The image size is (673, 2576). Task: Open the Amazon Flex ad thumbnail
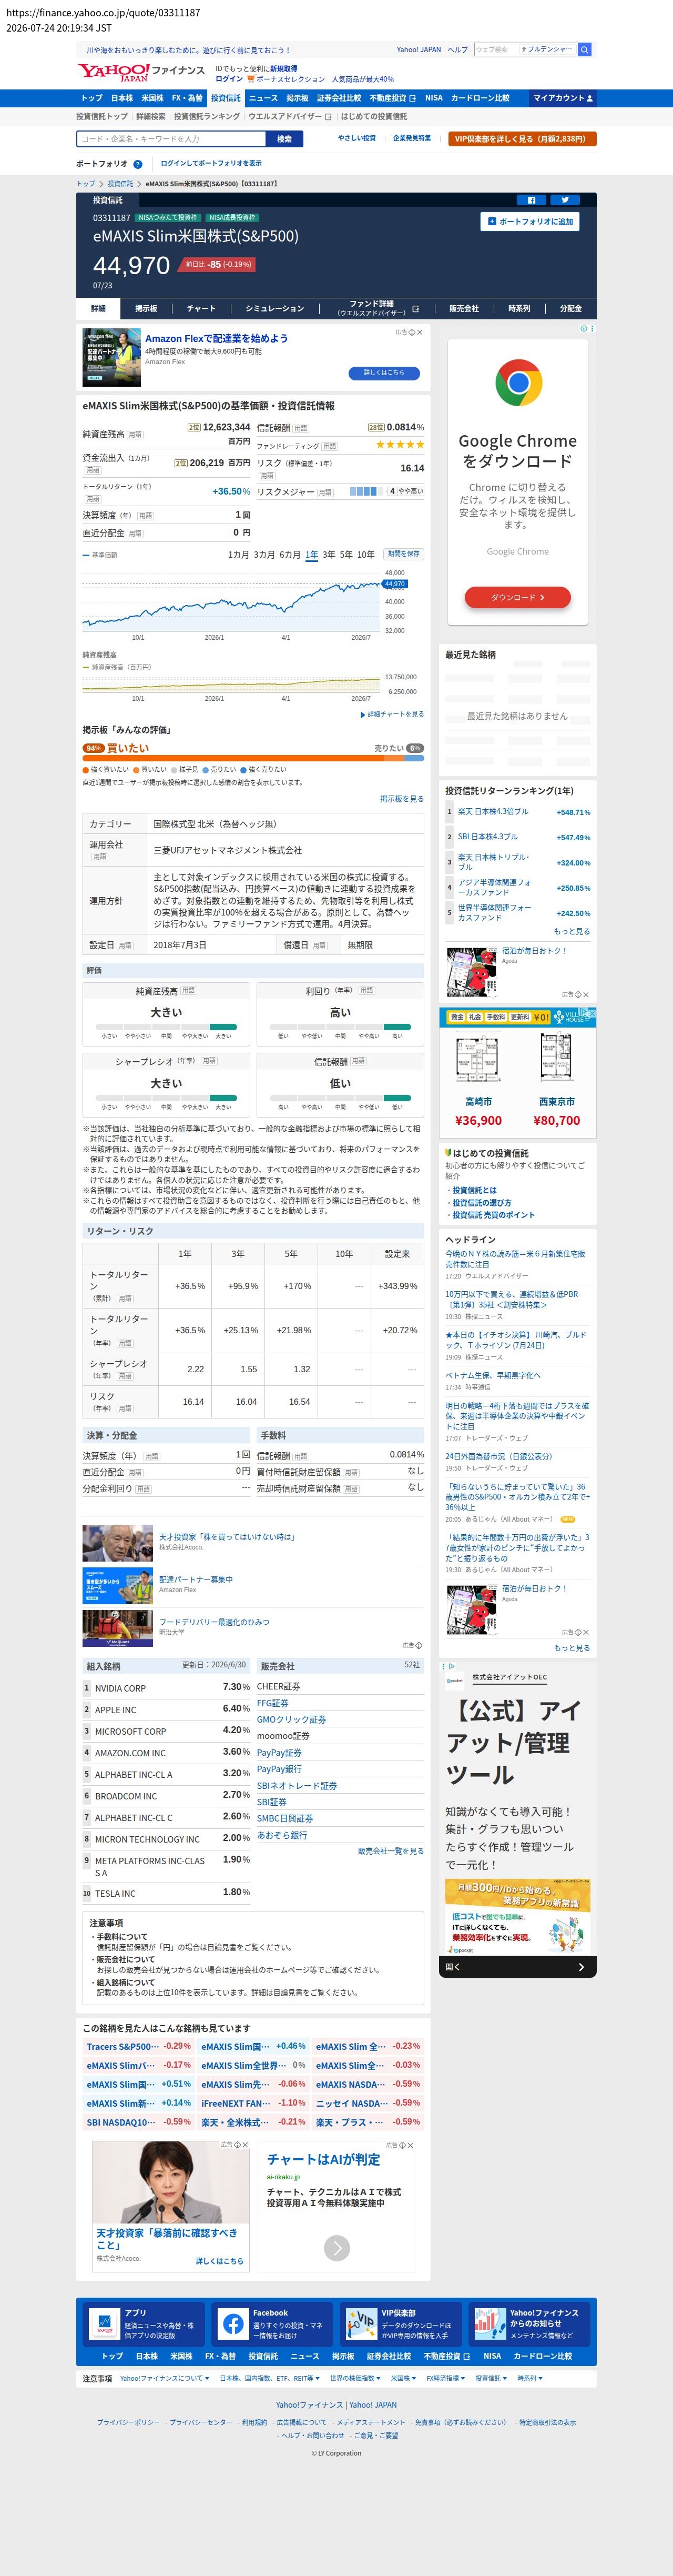point(111,358)
